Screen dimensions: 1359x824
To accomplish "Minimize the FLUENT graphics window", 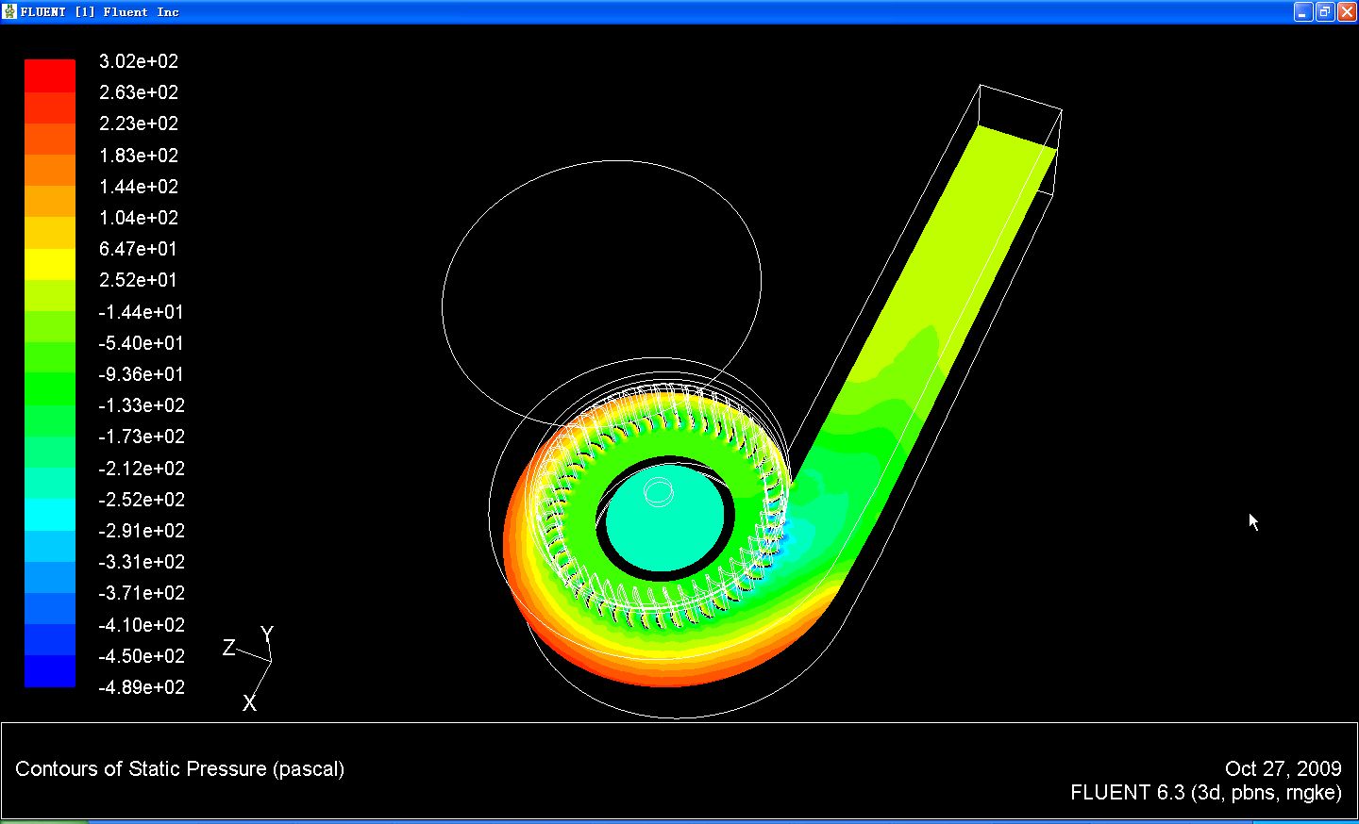I will [1303, 11].
